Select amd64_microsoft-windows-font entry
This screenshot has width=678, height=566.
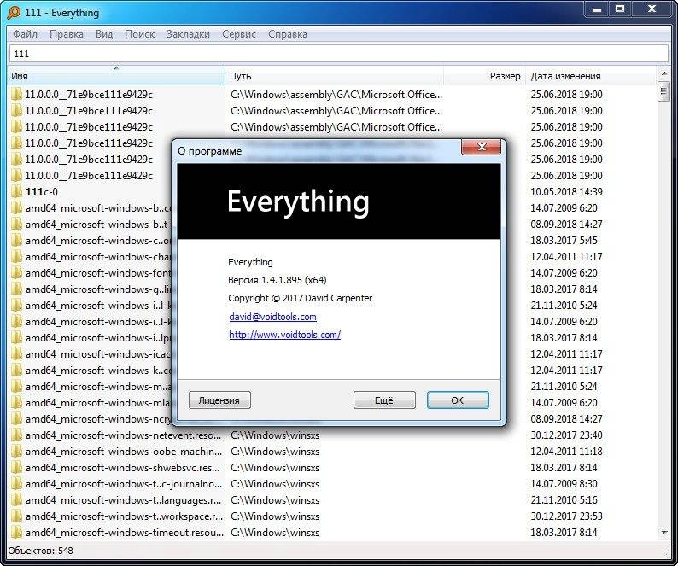pos(98,273)
